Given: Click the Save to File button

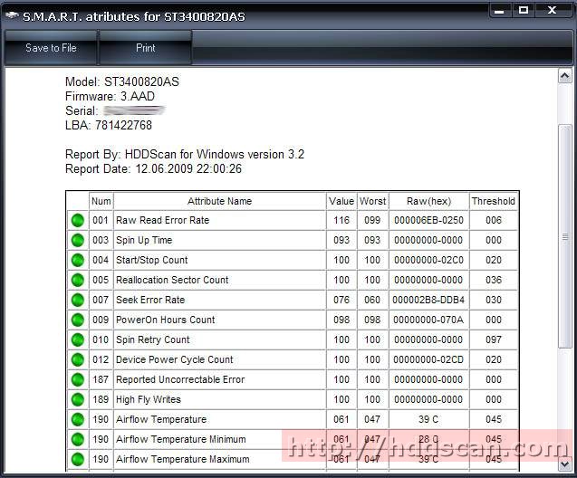Looking at the screenshot, I should click(x=51, y=48).
